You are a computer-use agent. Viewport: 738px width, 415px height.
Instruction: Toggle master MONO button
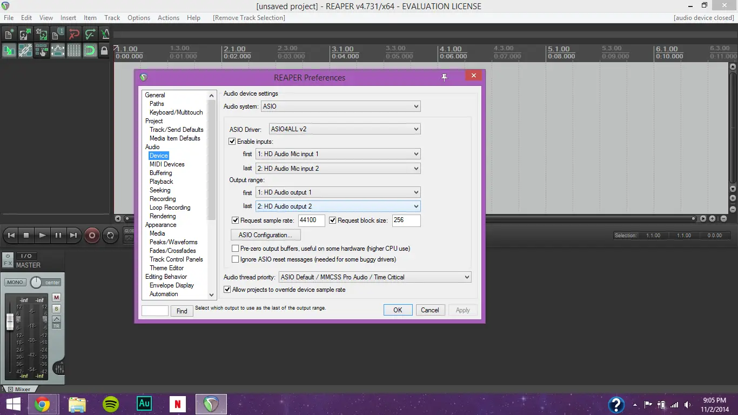click(15, 282)
